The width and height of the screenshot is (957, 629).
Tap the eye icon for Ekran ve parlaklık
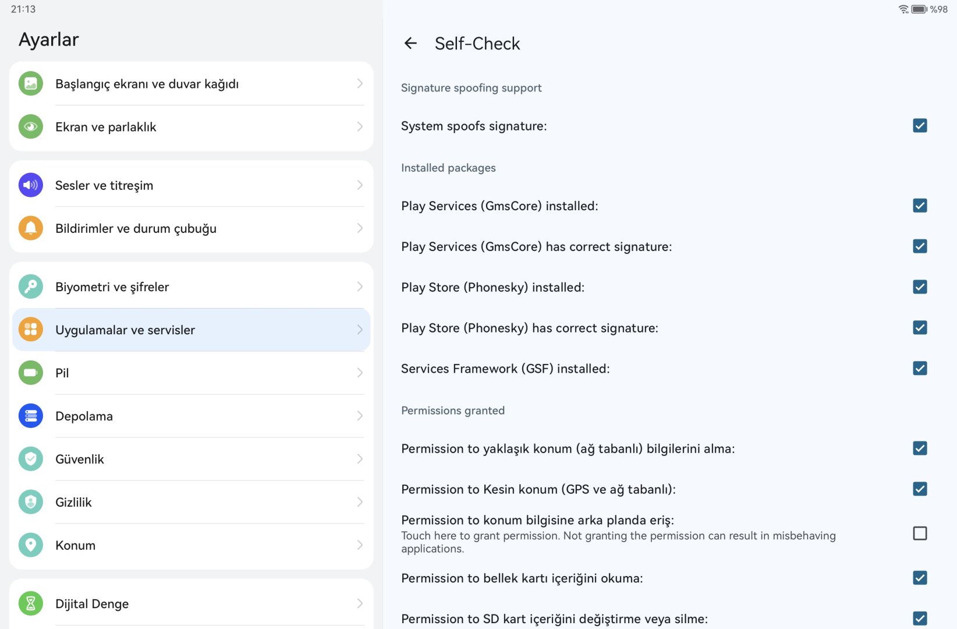tap(31, 127)
